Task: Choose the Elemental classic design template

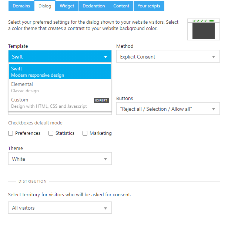Action: [x=60, y=87]
